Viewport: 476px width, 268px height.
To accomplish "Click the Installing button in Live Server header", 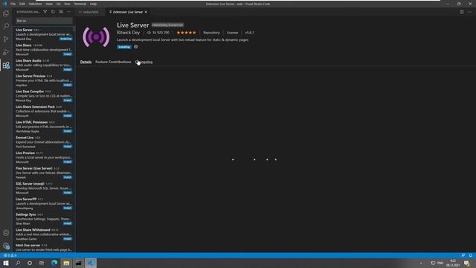I will (124, 47).
